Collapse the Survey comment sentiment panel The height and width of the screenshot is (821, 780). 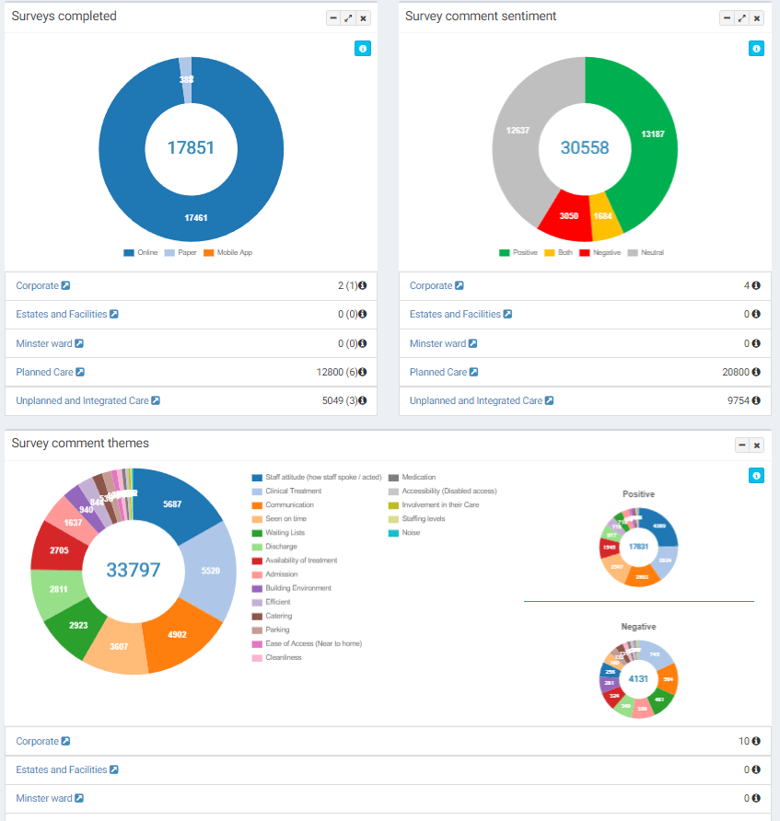click(x=726, y=17)
